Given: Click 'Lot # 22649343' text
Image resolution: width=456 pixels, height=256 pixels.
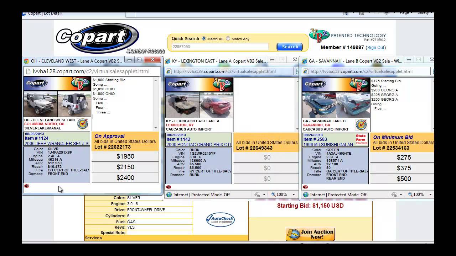Looking at the screenshot, I should pos(254,148).
